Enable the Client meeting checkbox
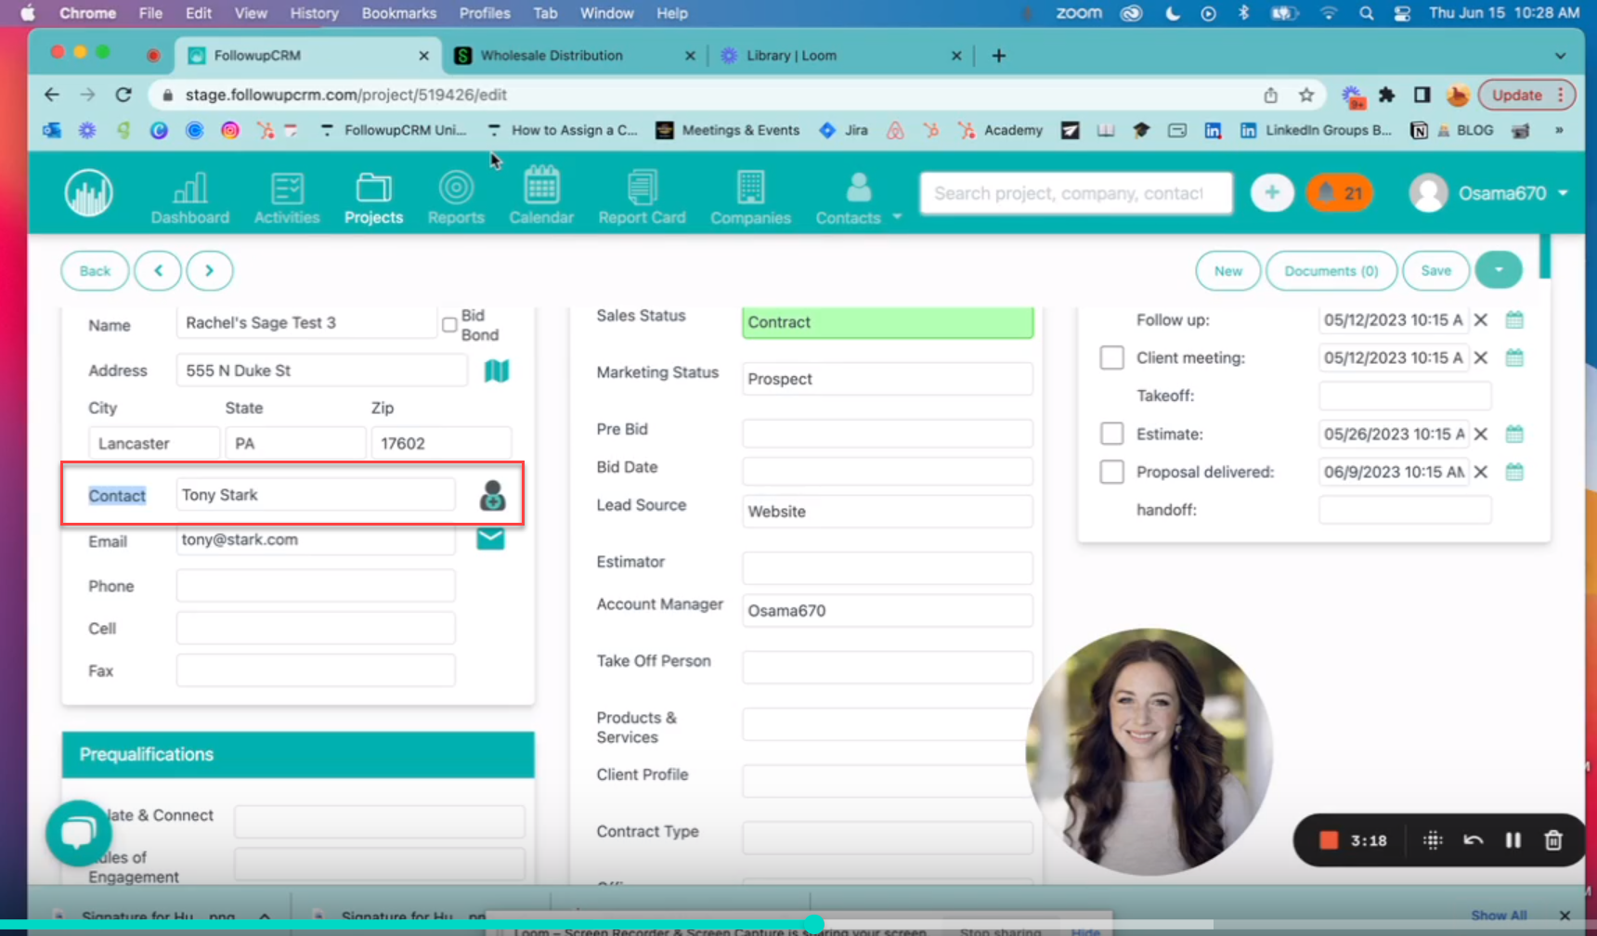 pyautogui.click(x=1111, y=357)
